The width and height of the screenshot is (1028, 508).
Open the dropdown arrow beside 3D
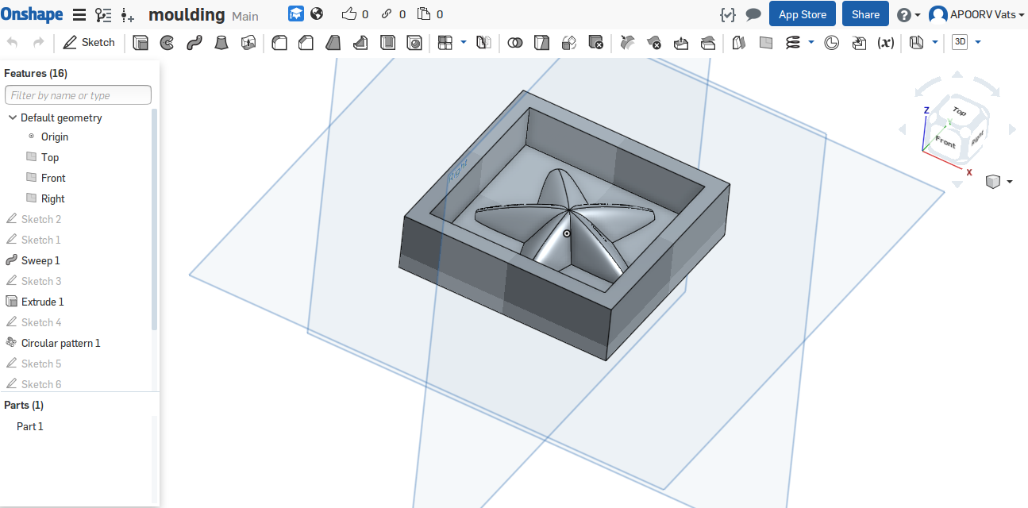[x=978, y=42]
